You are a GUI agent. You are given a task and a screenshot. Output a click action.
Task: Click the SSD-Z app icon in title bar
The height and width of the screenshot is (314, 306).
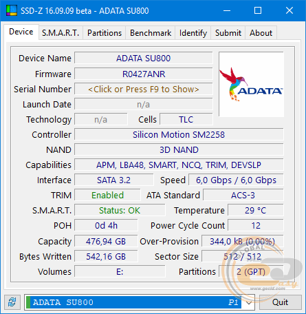(x=12, y=10)
